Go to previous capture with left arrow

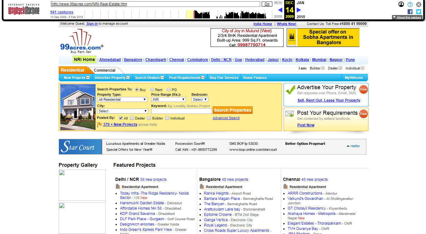tap(280, 10)
